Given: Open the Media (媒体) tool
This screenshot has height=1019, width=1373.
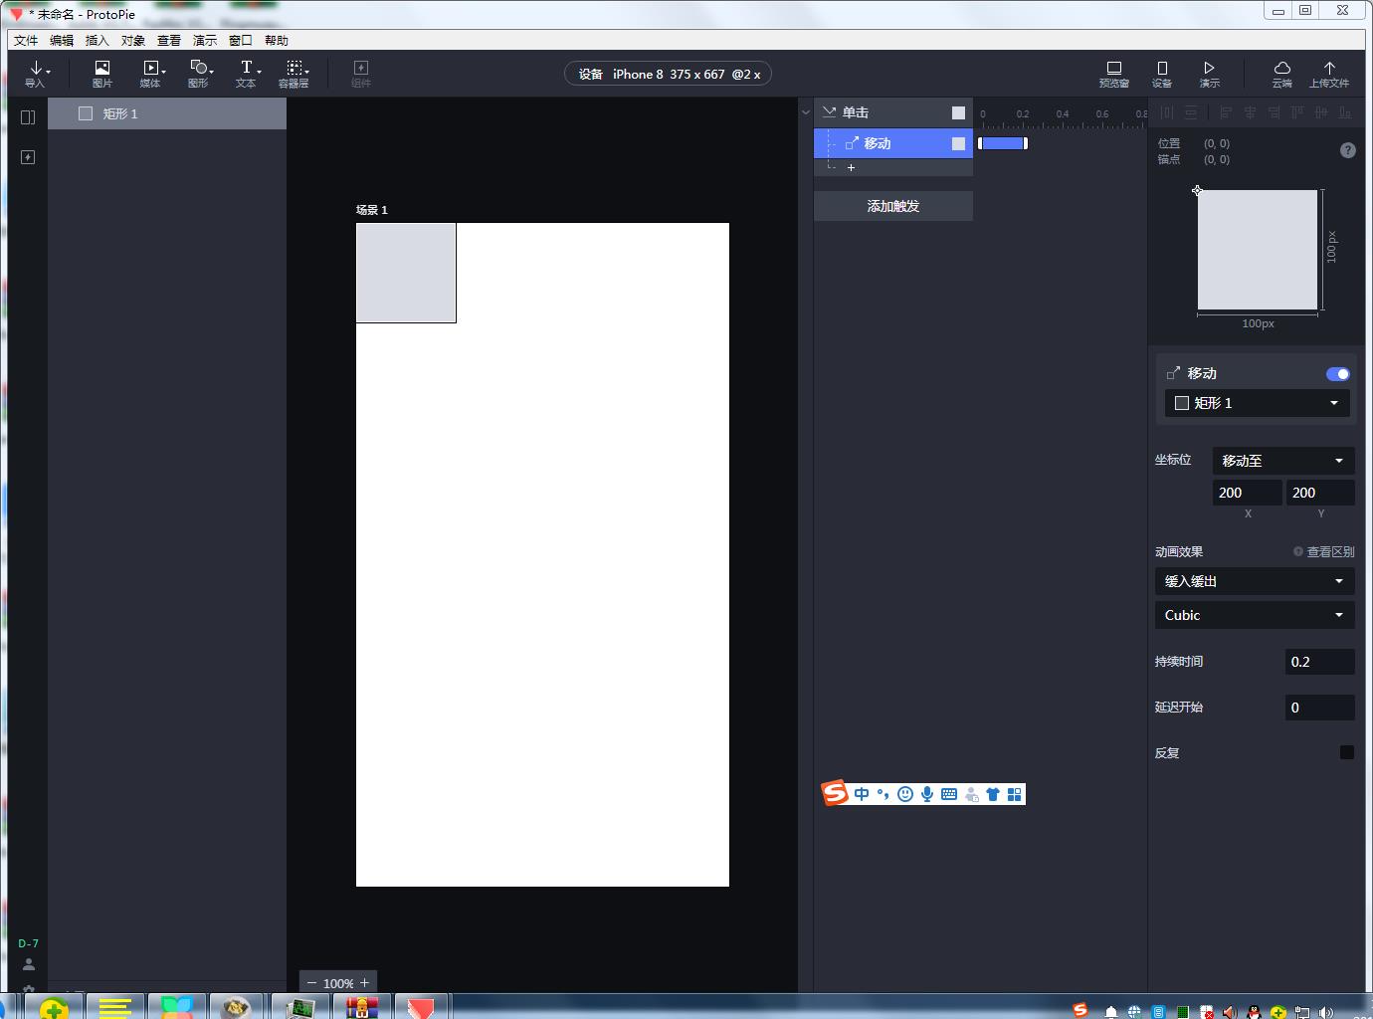Looking at the screenshot, I should [150, 73].
